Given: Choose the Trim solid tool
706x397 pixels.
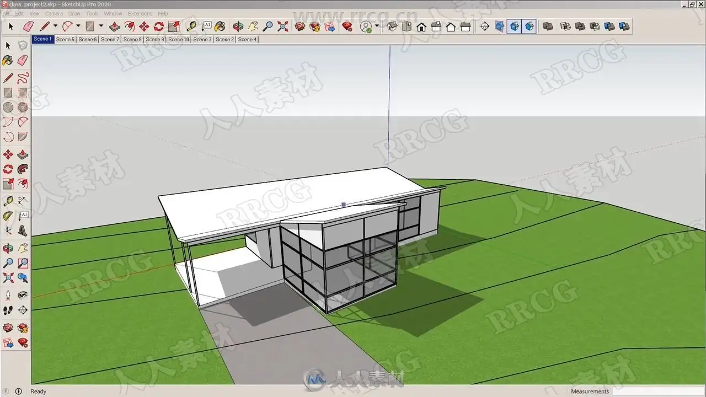Looking at the screenshot, I should pos(609,26).
